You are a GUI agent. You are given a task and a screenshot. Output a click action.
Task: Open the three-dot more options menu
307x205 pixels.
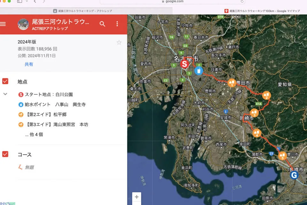[117, 24]
